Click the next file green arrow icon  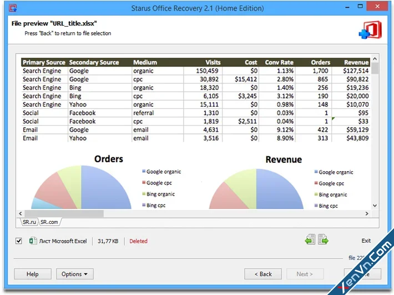click(323, 239)
